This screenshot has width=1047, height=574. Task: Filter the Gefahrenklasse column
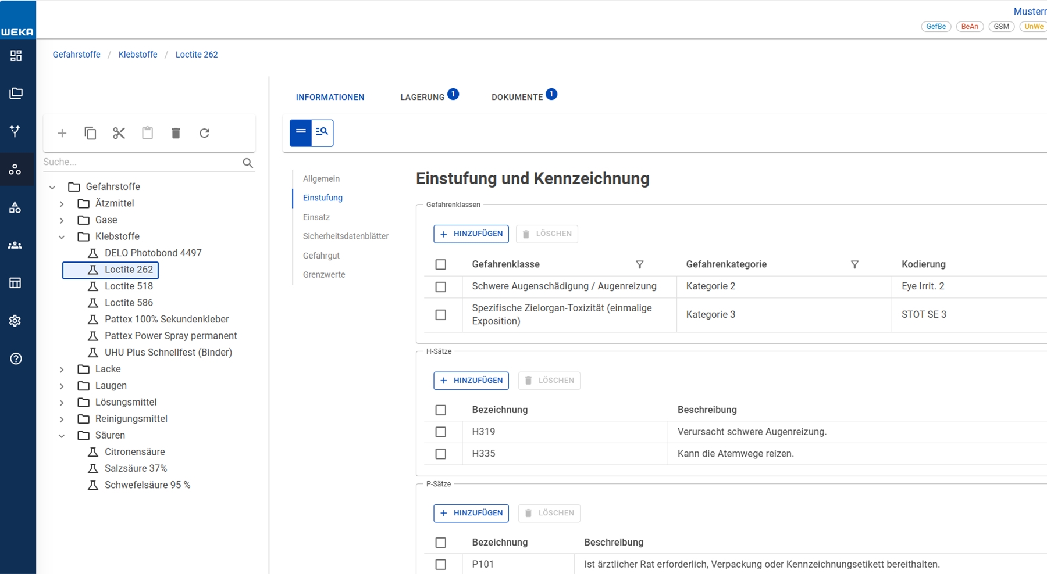click(639, 264)
